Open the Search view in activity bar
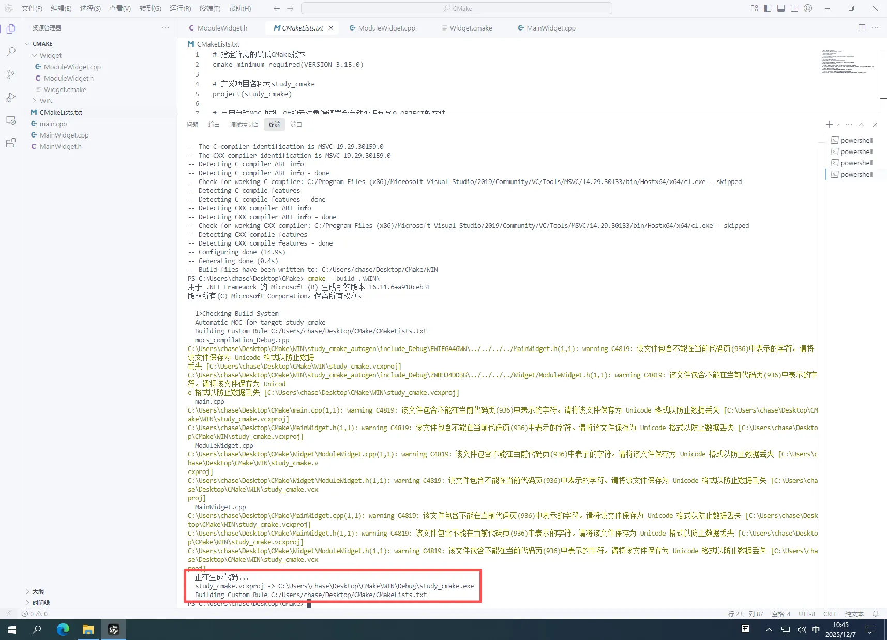The image size is (887, 640). coord(11,52)
